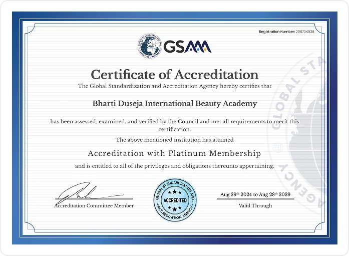
Task: Click 'The above mentioned institution has attained' line
Action: click(174, 140)
